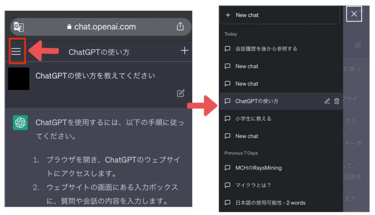Click the chat.openai.com address bar
The image size is (375, 215).
point(101,27)
